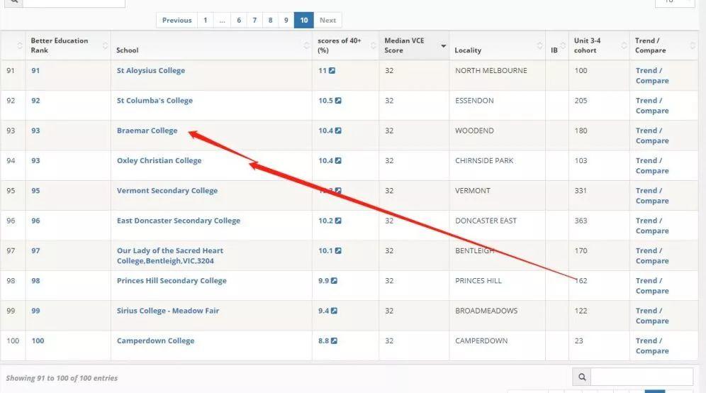Open Camperdown College link

[x=155, y=341]
